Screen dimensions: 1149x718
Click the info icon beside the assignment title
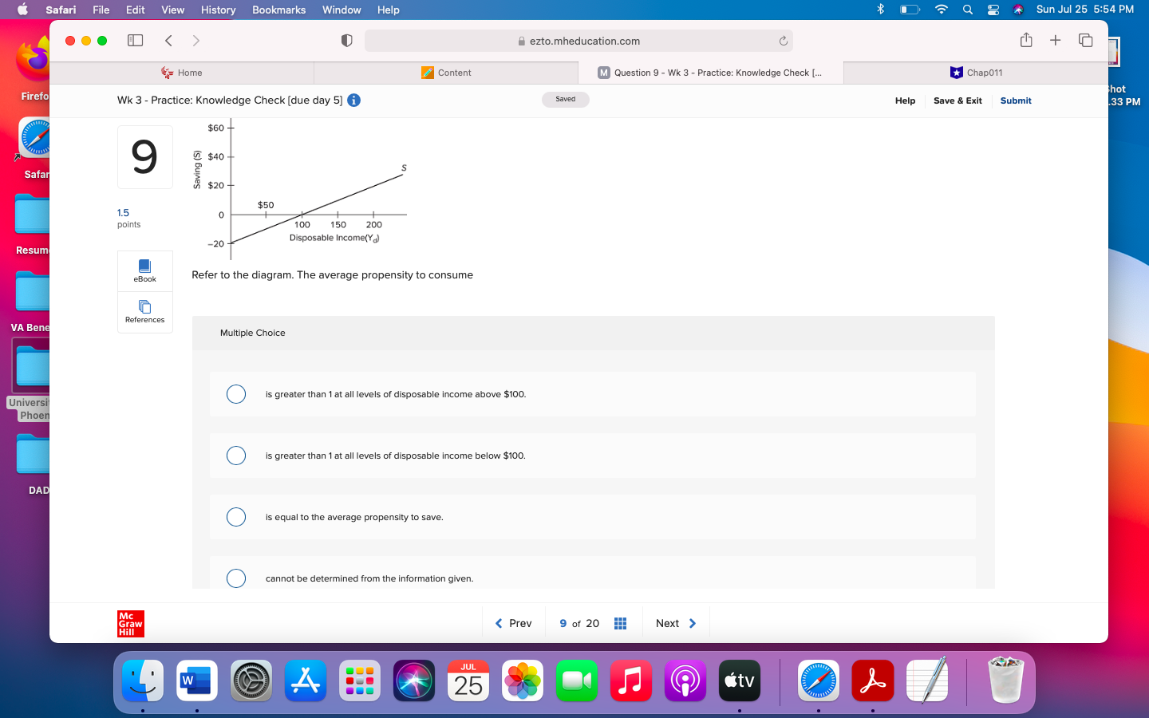pyautogui.click(x=353, y=100)
